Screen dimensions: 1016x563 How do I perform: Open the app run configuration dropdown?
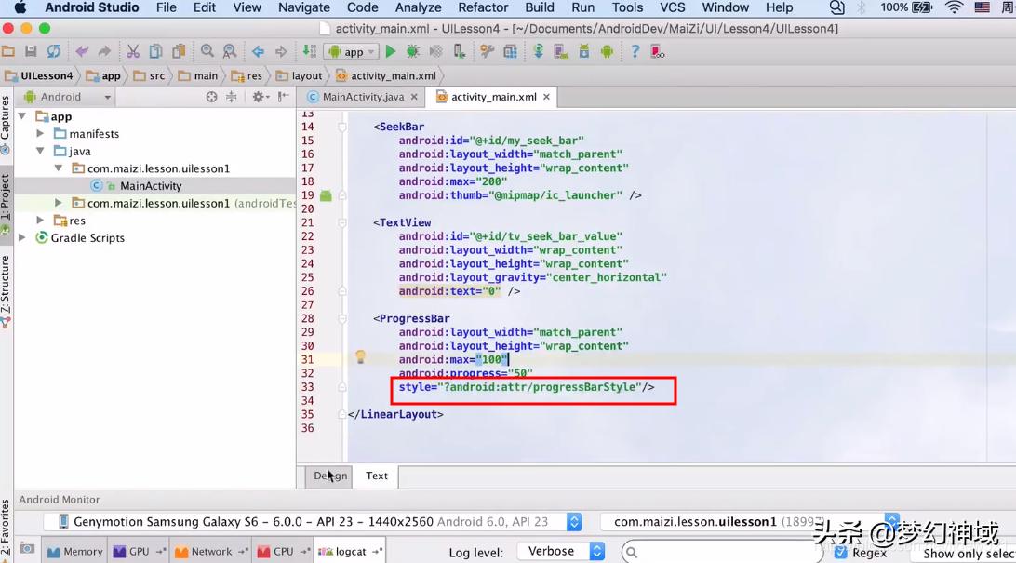[354, 52]
